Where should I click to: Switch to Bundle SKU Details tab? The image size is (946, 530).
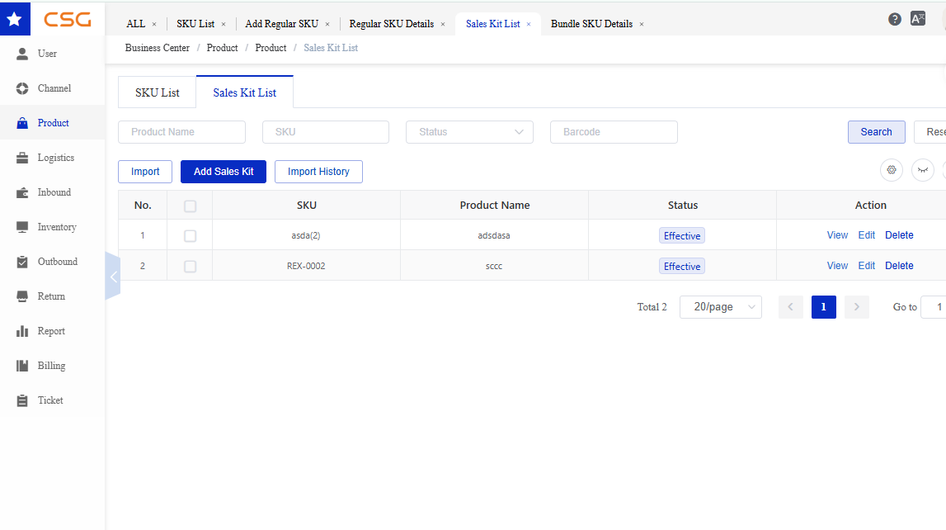tap(592, 24)
